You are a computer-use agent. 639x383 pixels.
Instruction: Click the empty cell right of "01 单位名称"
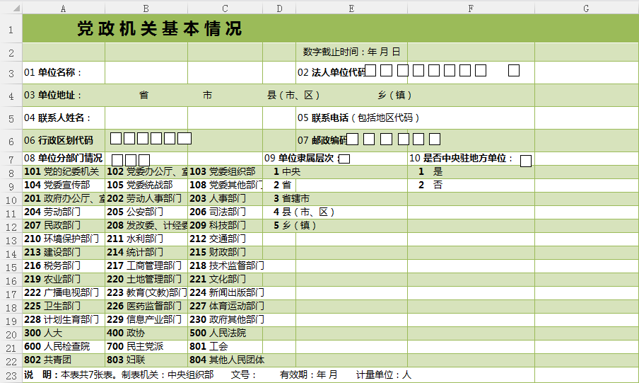(x=146, y=72)
